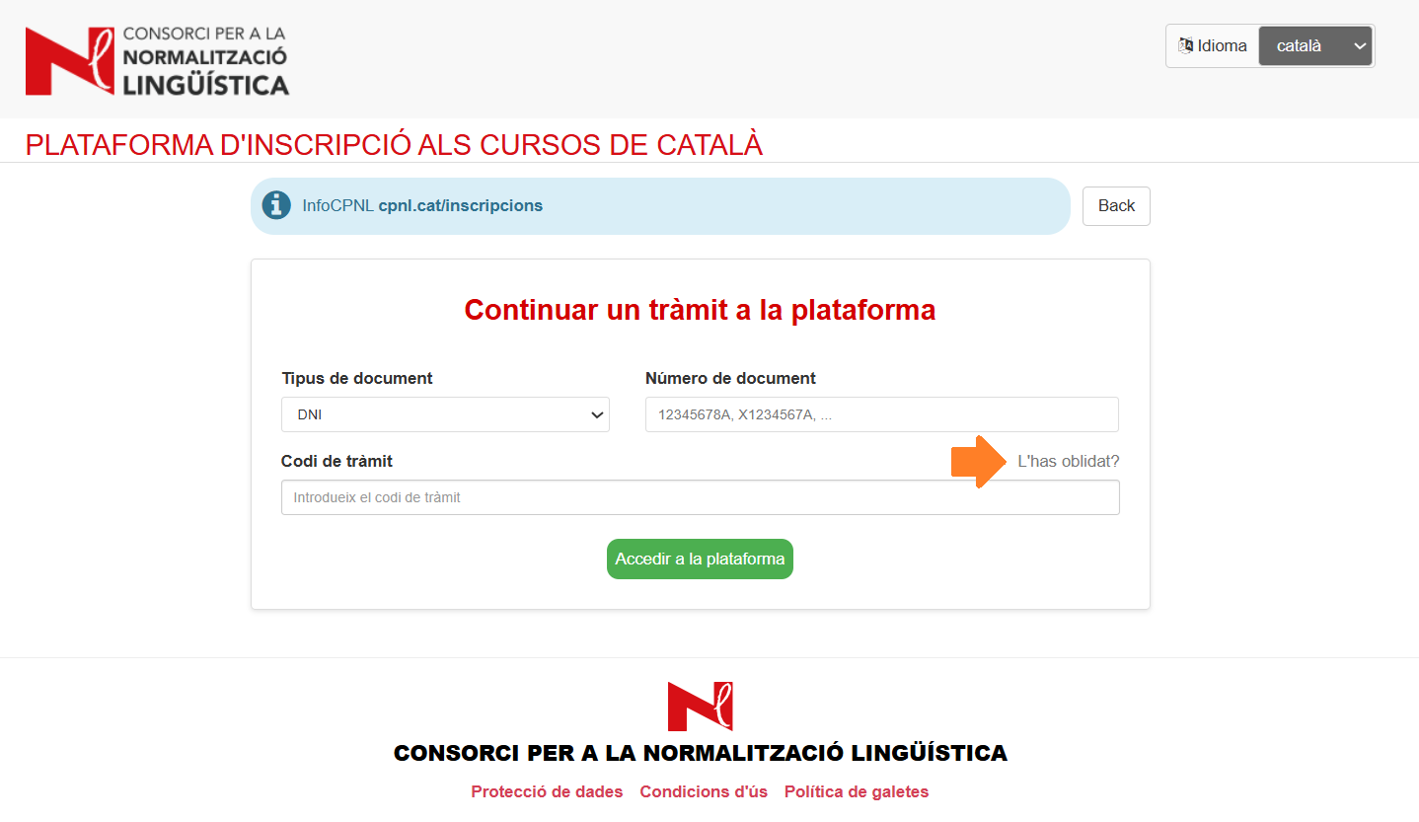Click the L'has oblidat? link

click(1068, 461)
